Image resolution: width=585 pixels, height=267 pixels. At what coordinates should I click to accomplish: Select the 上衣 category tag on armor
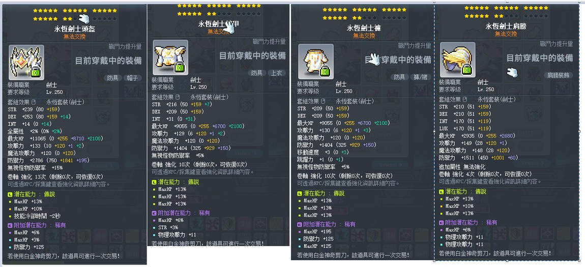(x=276, y=73)
